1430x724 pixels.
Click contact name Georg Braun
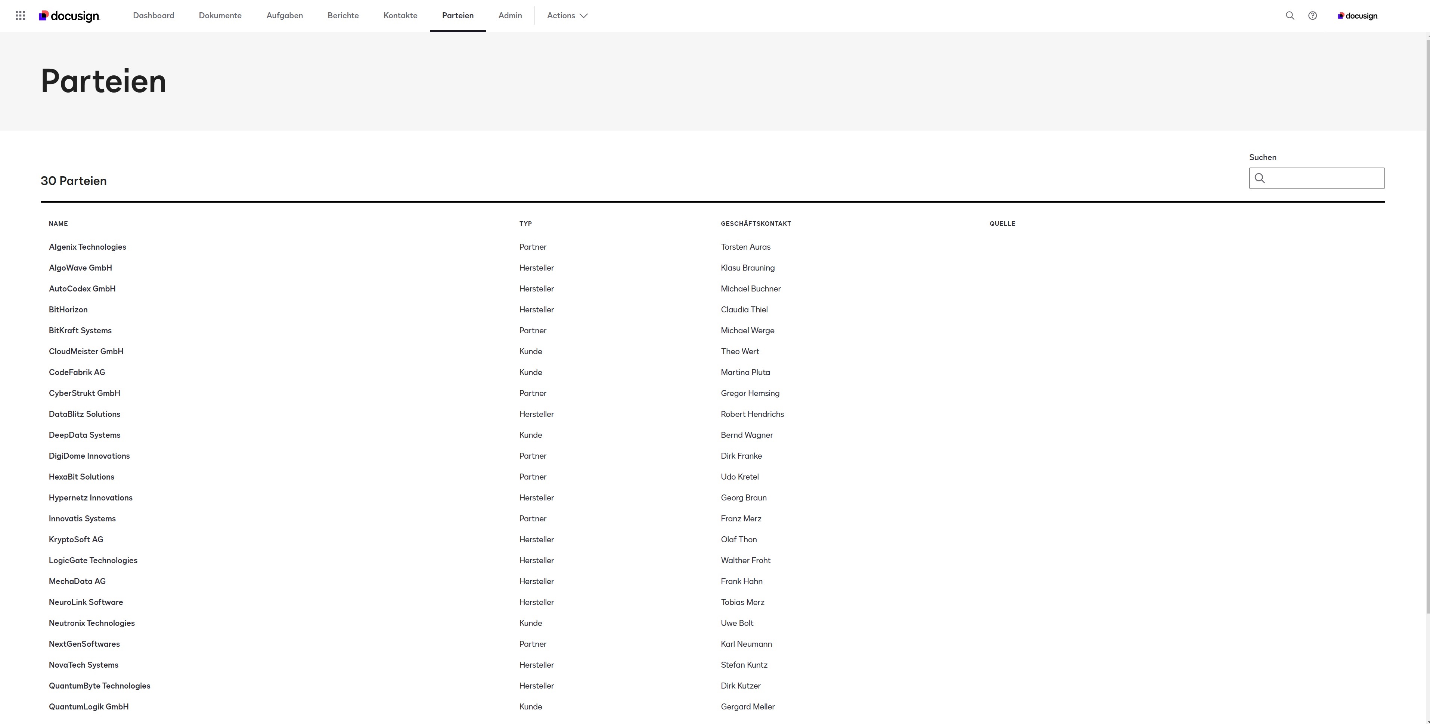(x=744, y=497)
